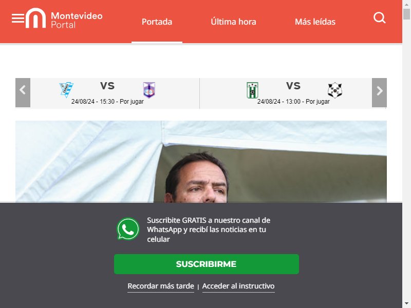Viewport: 411px width, 308px height.
Task: Click the purple Defensor team crest
Action: (x=149, y=90)
